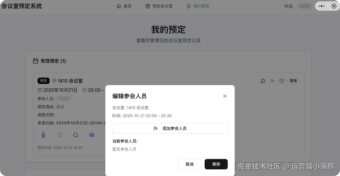The width and height of the screenshot is (340, 176).
Task: Click the 添加参会人员 button
Action: (170, 128)
